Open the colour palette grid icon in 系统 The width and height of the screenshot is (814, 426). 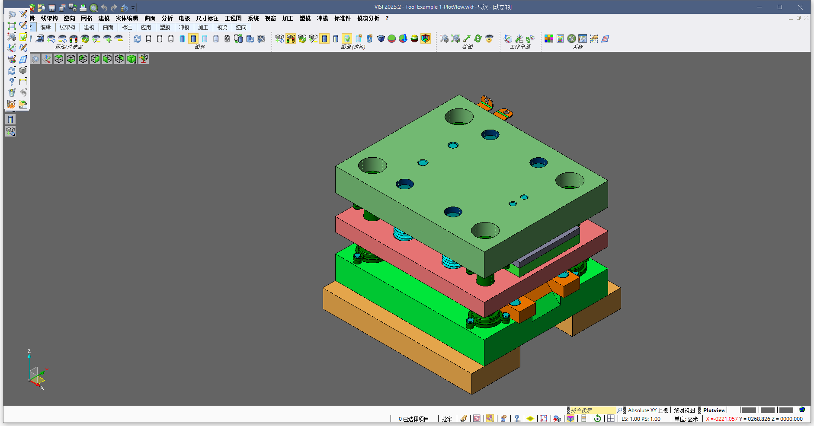[x=549, y=39]
